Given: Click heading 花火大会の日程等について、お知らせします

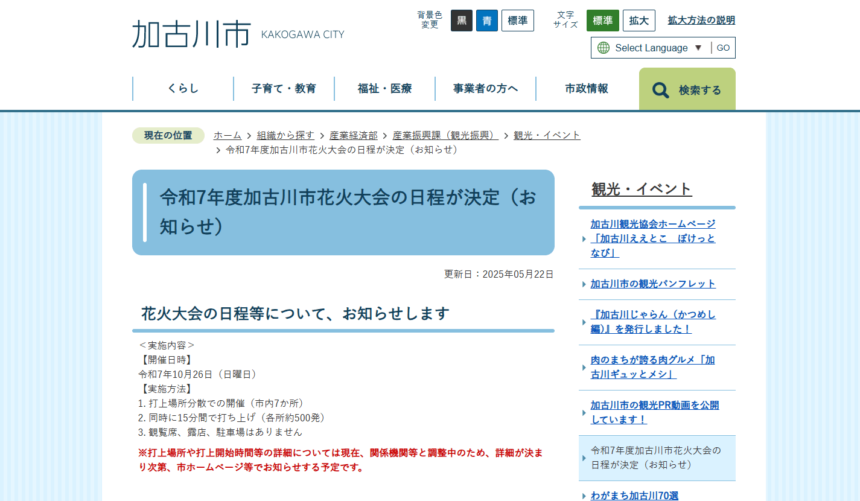Looking at the screenshot, I should point(296,314).
